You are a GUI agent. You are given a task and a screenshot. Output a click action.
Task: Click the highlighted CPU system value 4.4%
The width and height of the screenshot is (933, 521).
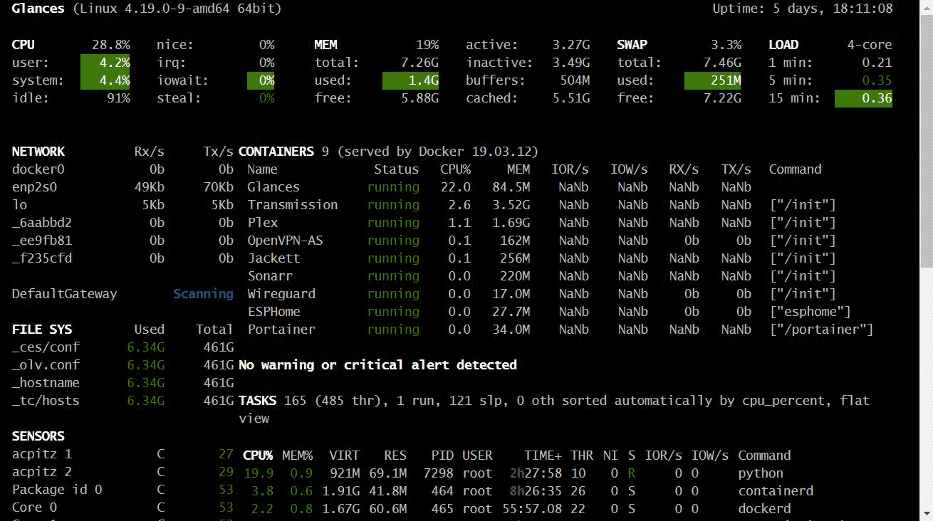point(105,80)
